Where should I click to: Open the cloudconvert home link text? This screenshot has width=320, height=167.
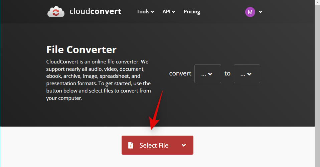coord(95,11)
